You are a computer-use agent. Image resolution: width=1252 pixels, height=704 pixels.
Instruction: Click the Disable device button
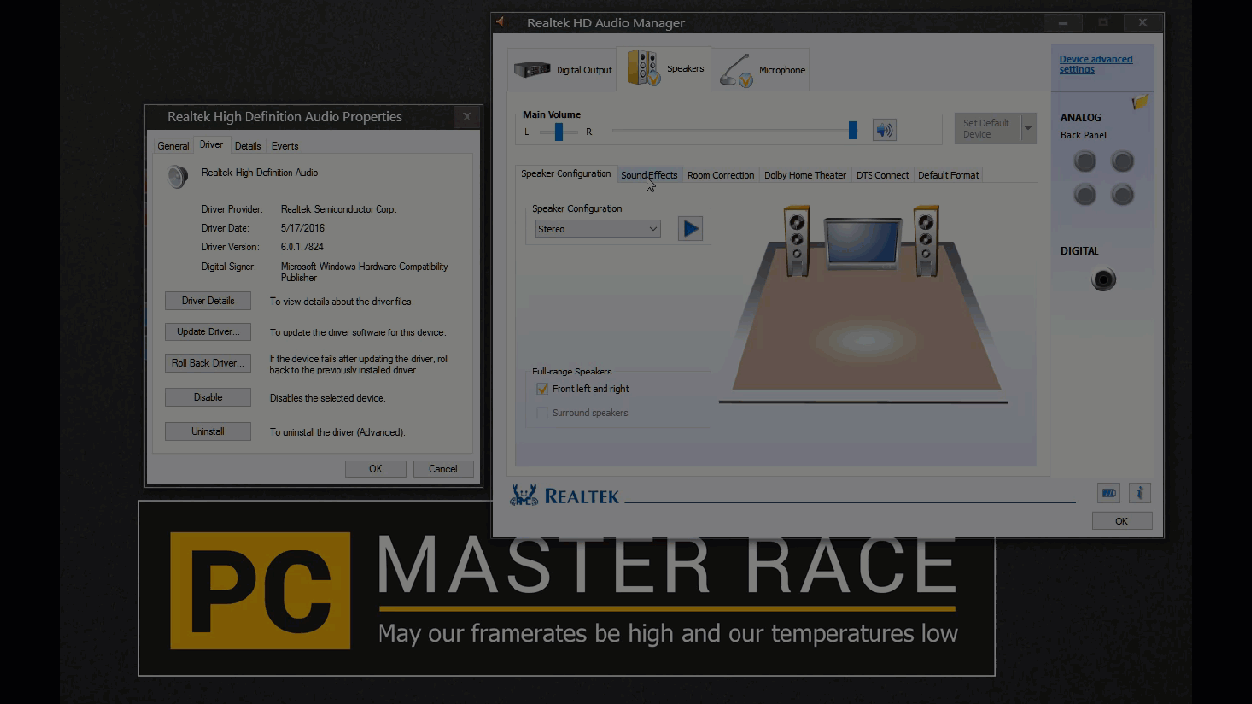[208, 398]
